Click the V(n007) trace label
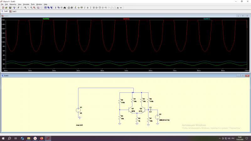This screenshot has height=141, width=251. coord(206,19)
